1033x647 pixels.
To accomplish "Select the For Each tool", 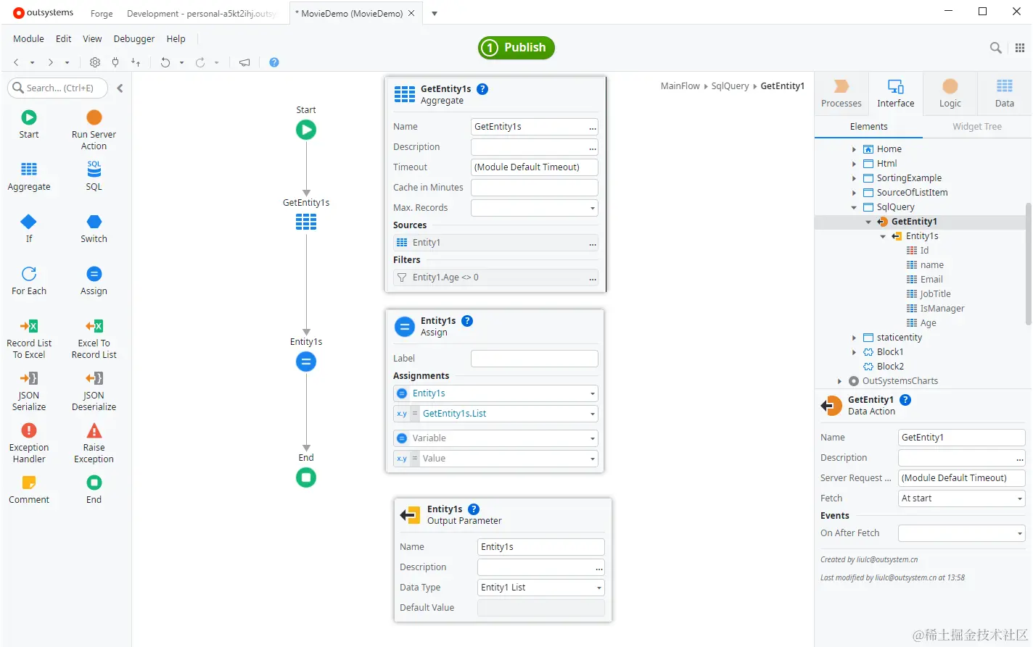I will (x=29, y=281).
